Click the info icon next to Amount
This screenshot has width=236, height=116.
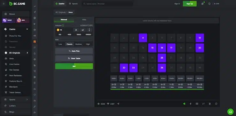tap(63, 25)
